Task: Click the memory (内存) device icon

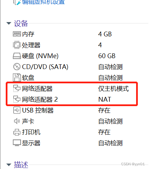Action: click(17, 34)
